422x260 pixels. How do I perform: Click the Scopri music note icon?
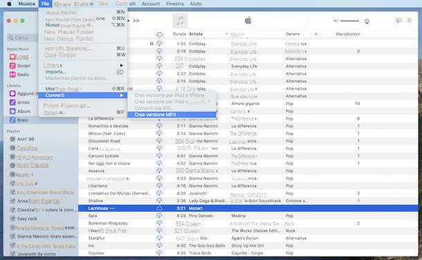(12, 66)
